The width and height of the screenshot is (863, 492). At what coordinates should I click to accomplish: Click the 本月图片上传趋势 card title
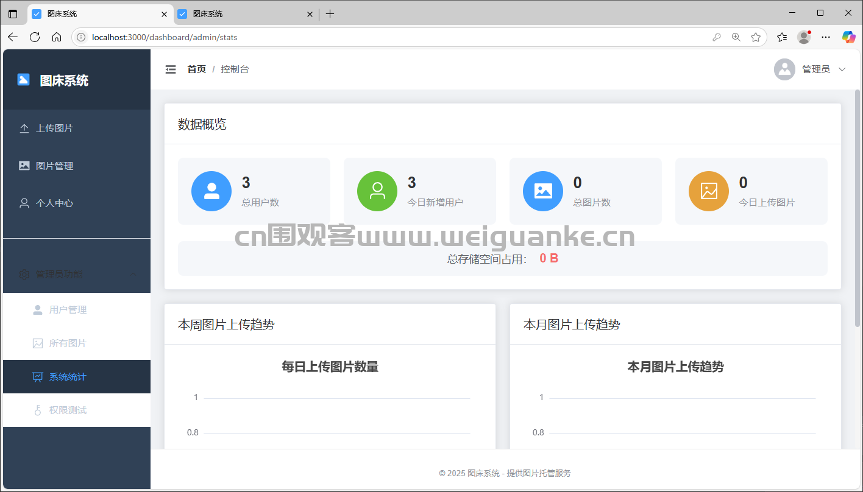pyautogui.click(x=572, y=325)
